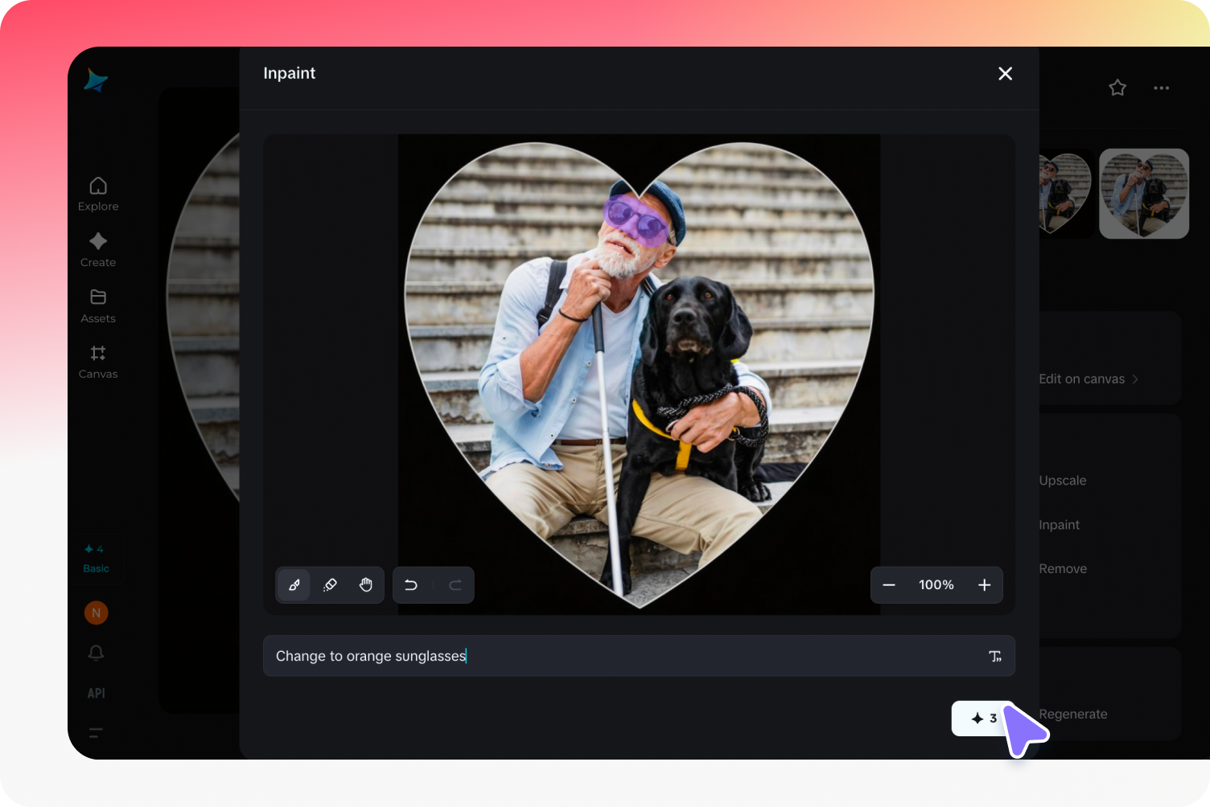Viewport: 1210px width, 807px height.
Task: Open the Create sidebar icon
Action: pos(97,240)
